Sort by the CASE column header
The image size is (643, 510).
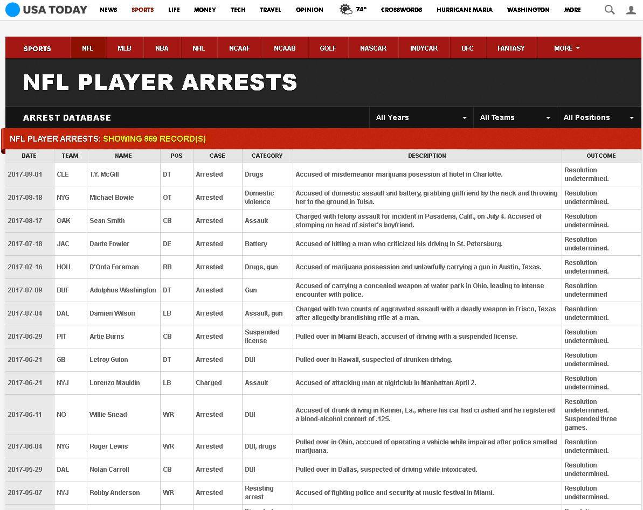217,156
